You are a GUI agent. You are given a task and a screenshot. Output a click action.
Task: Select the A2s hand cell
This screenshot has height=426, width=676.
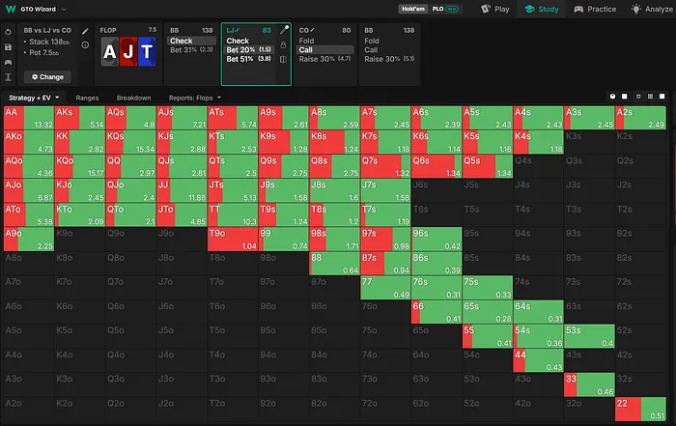640,118
